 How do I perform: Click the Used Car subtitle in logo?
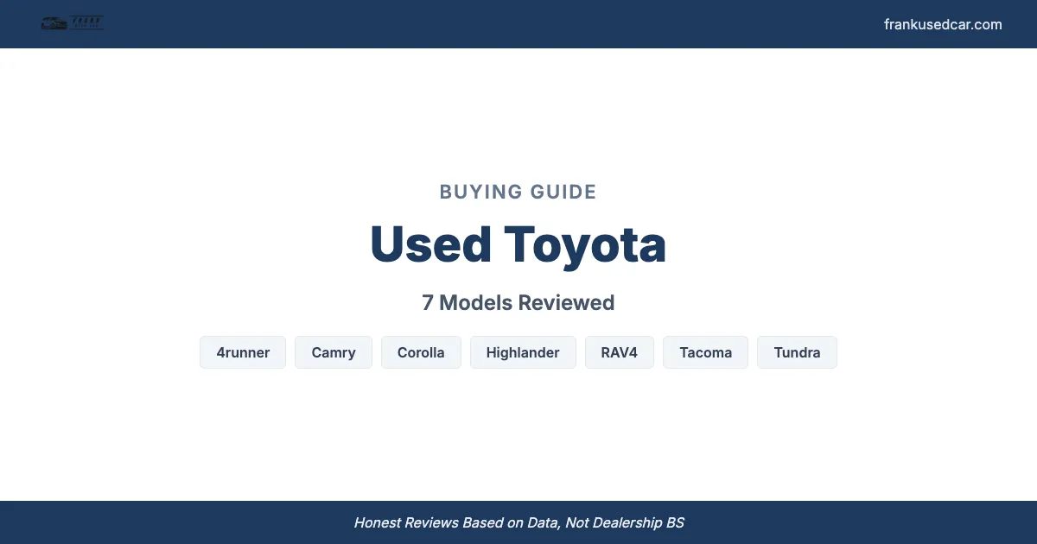(86, 27)
